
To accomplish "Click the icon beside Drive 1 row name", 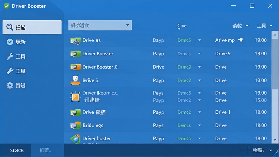I will 75,112.
